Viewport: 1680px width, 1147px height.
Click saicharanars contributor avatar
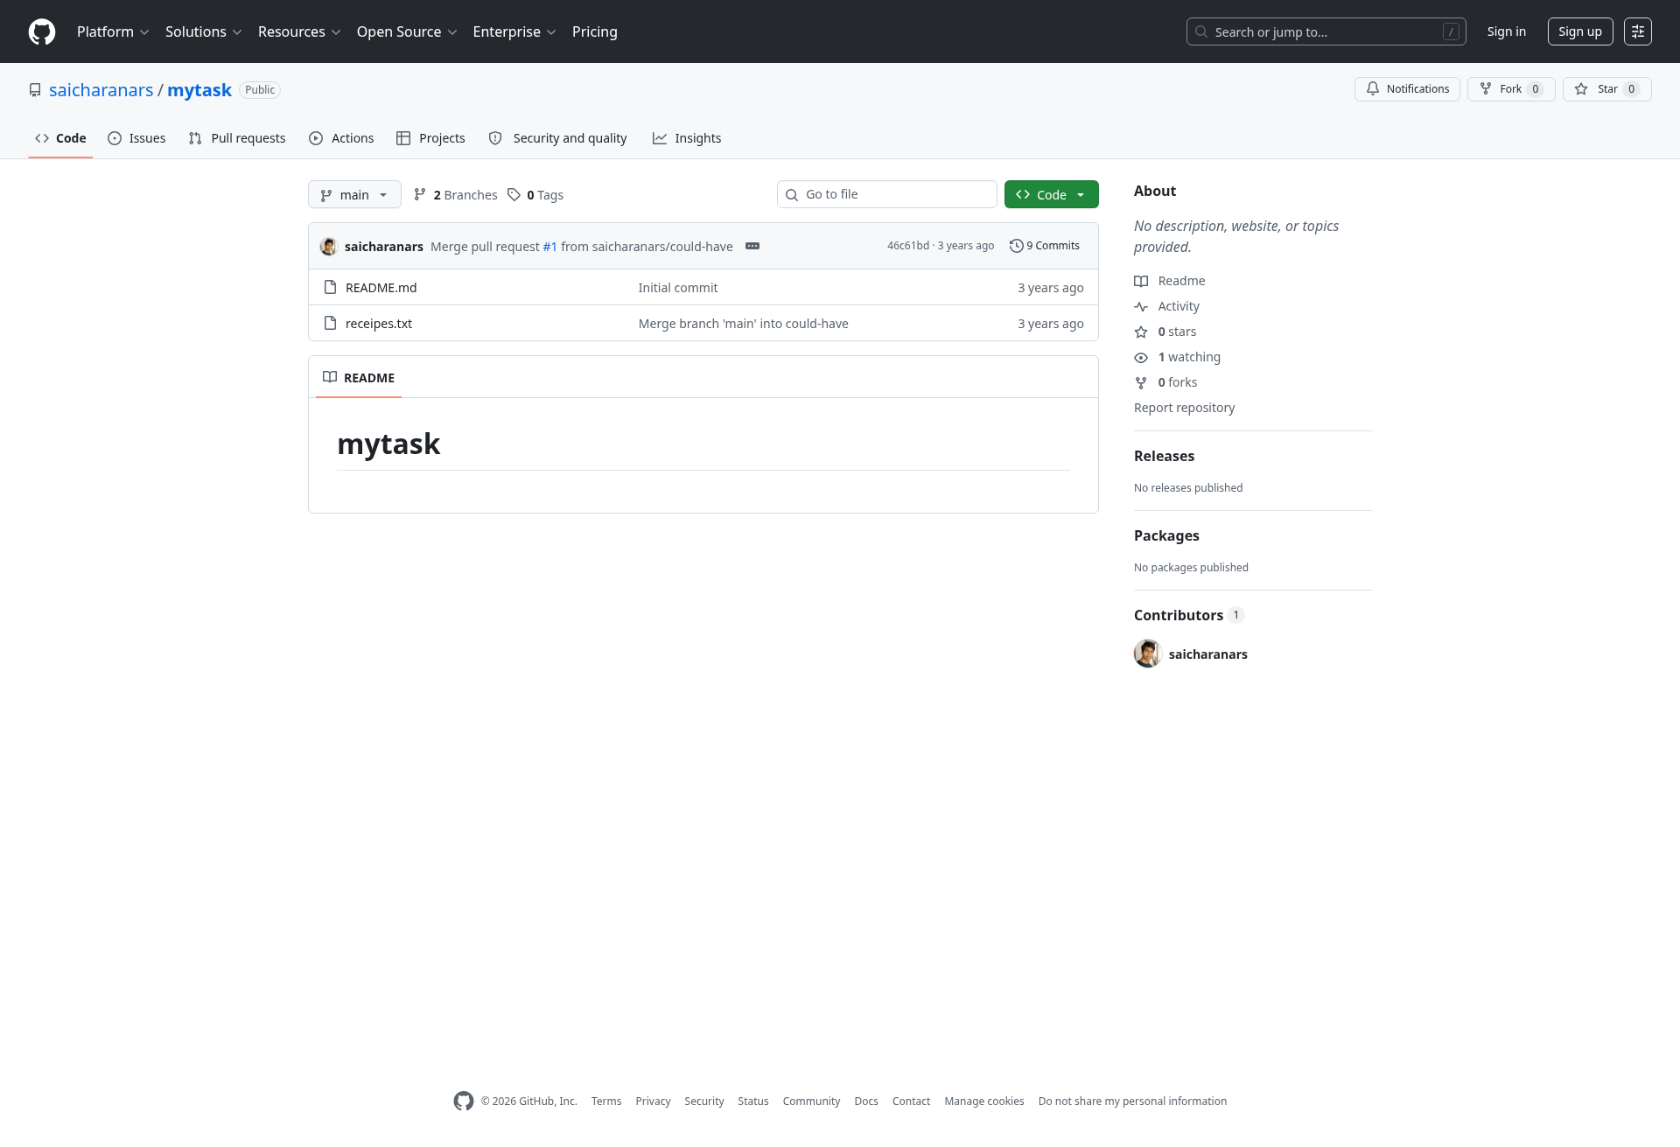click(1148, 654)
